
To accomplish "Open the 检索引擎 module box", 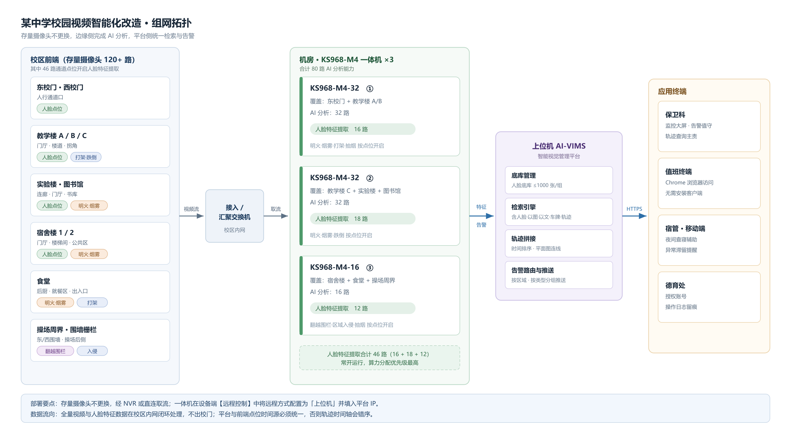I will [559, 212].
